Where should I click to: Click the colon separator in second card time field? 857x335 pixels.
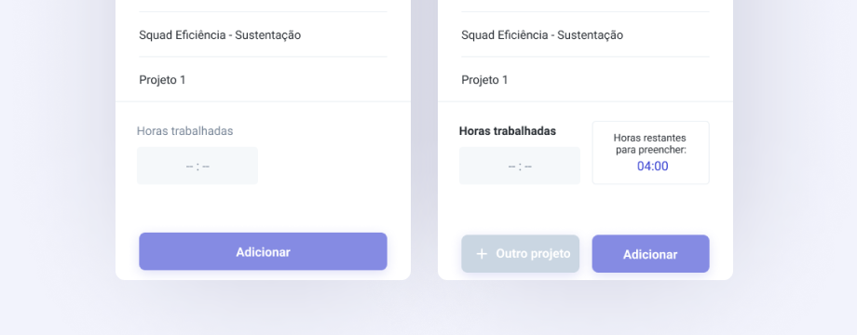(520, 167)
